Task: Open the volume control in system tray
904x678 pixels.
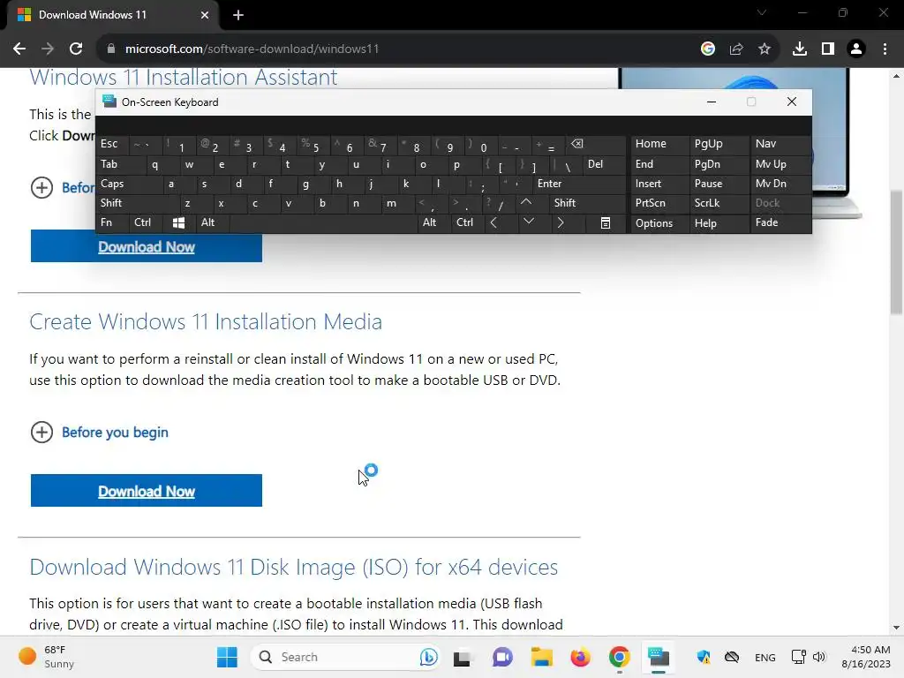Action: point(819,657)
